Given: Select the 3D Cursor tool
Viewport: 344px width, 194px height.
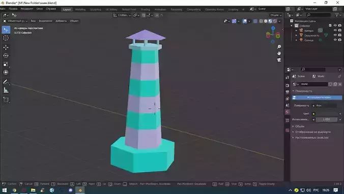Looking at the screenshot, I should pyautogui.click(x=6, y=38).
